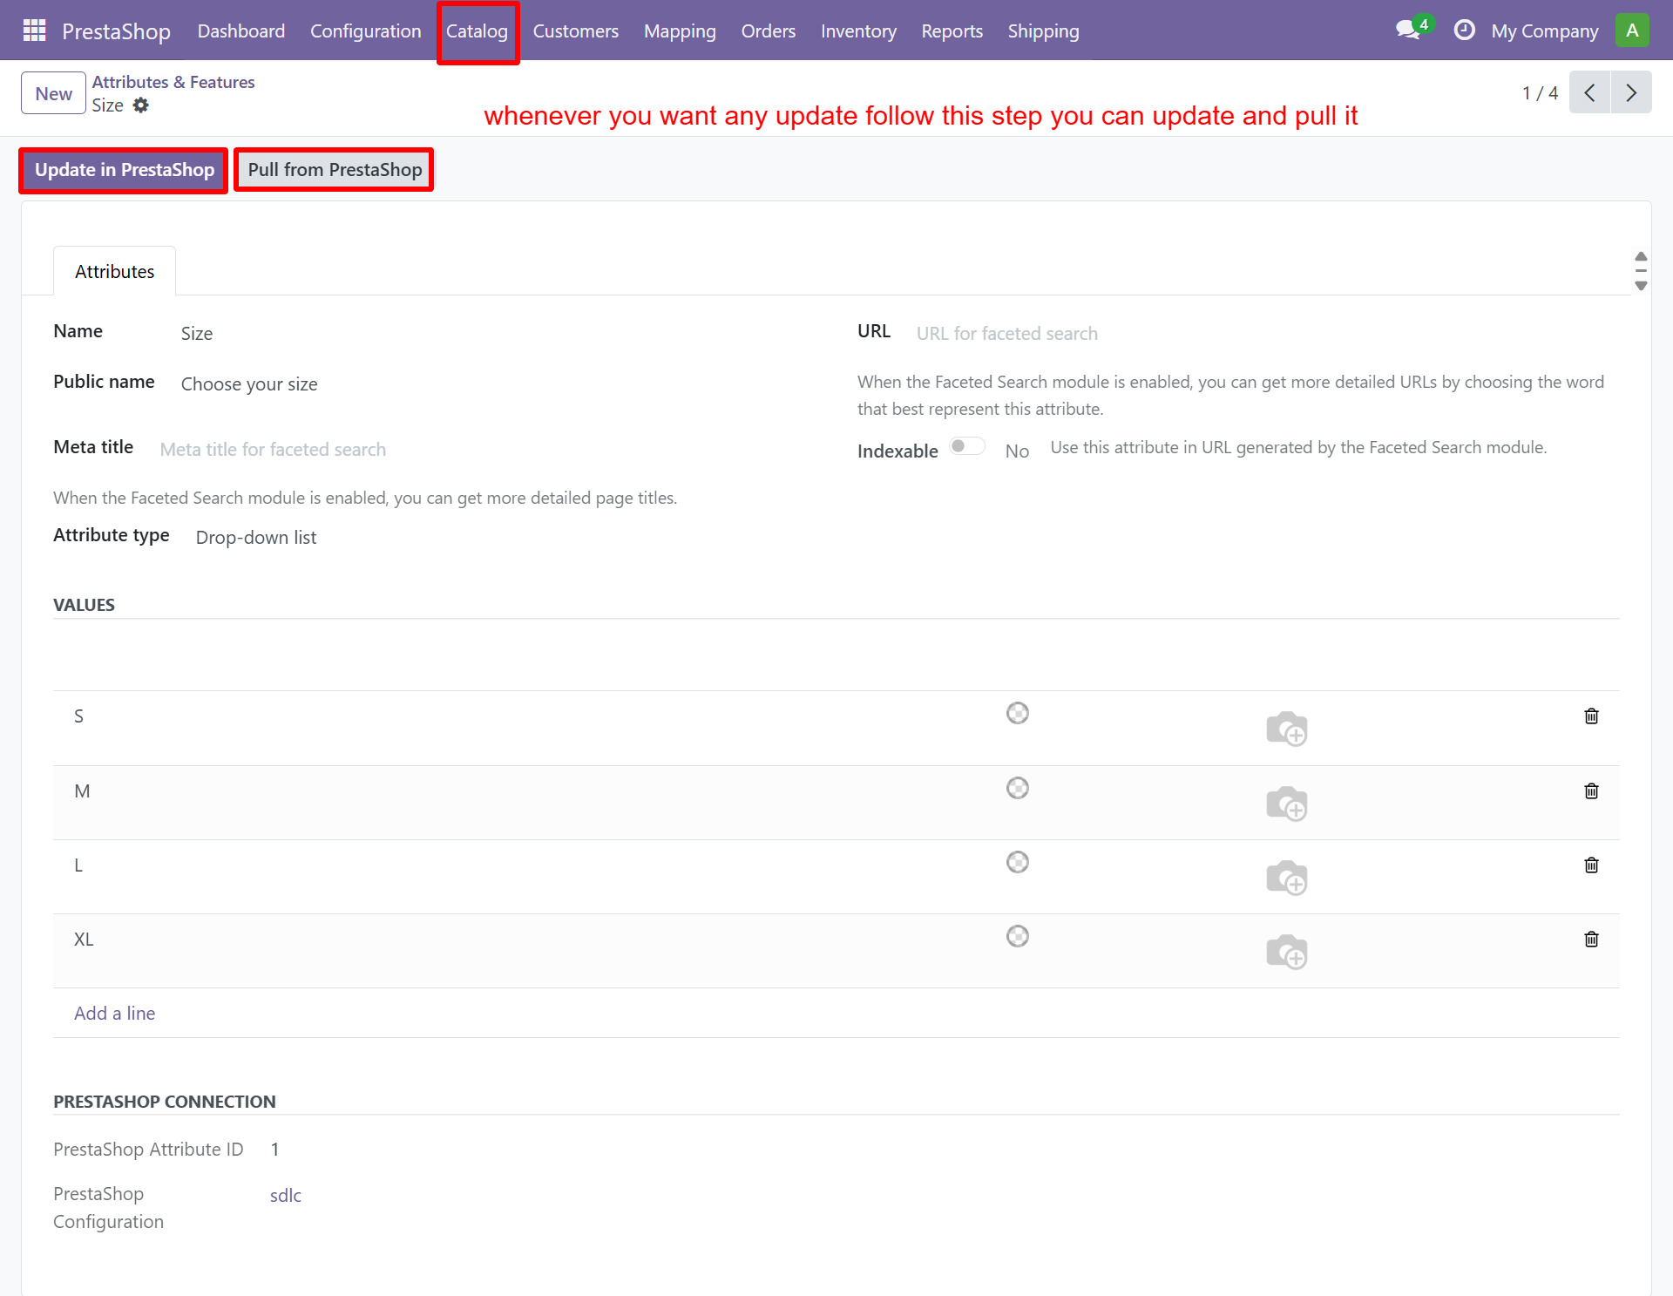Click the activities clock icon

click(1464, 31)
